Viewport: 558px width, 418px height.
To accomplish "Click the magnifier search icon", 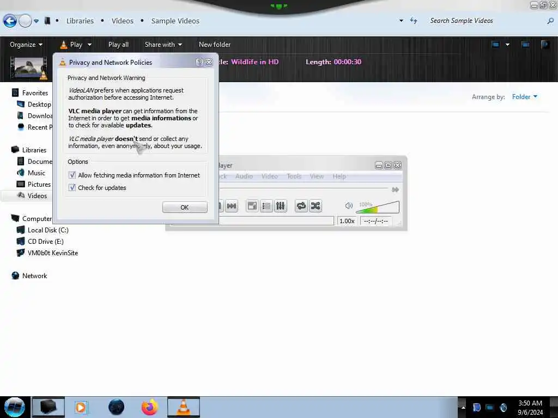I will 550,21.
